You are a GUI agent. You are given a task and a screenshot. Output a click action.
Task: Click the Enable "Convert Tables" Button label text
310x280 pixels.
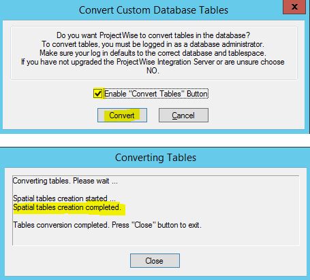(x=156, y=94)
